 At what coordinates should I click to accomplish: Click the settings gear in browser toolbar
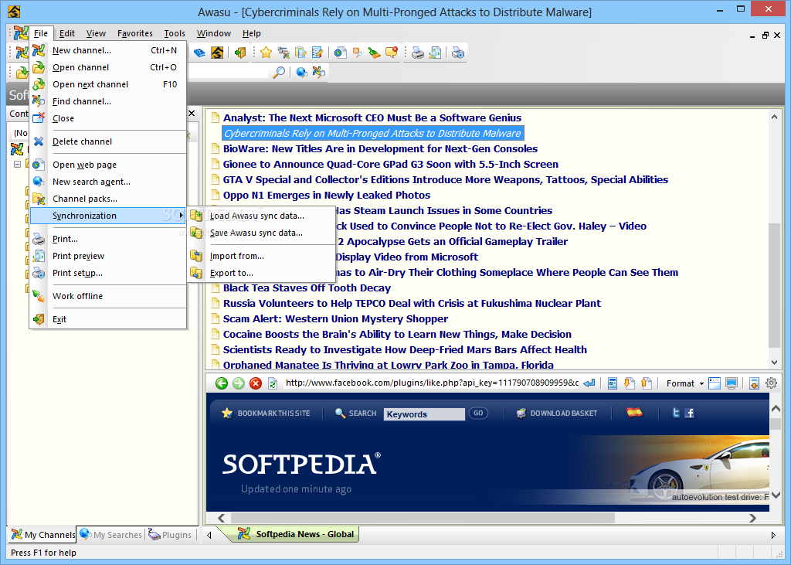pos(771,383)
